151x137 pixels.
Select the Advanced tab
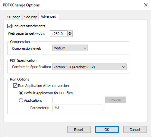click(x=49, y=16)
